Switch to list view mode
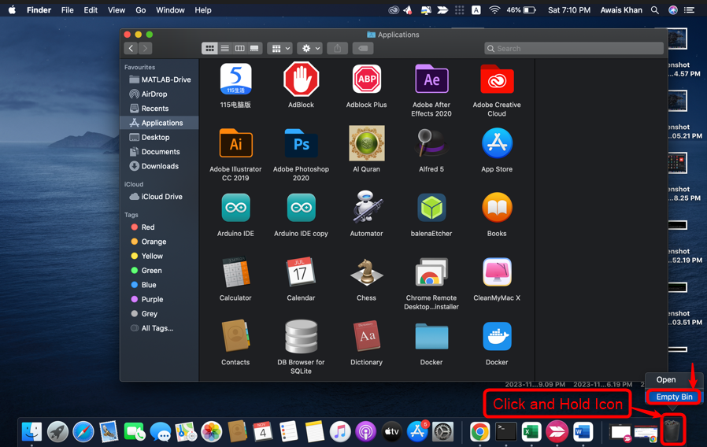The image size is (707, 447). pos(225,49)
